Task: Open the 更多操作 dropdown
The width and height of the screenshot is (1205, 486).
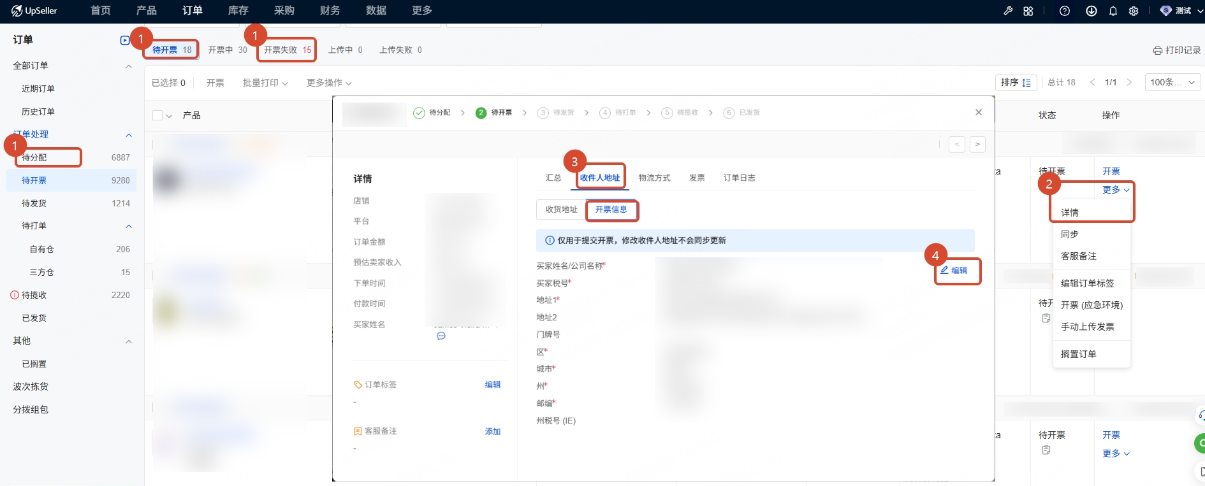Action: click(x=329, y=83)
